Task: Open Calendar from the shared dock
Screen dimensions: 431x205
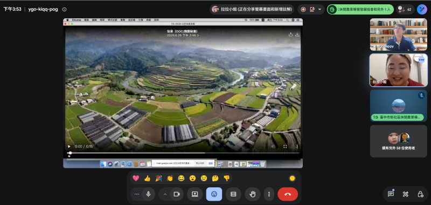Action: 142,164
